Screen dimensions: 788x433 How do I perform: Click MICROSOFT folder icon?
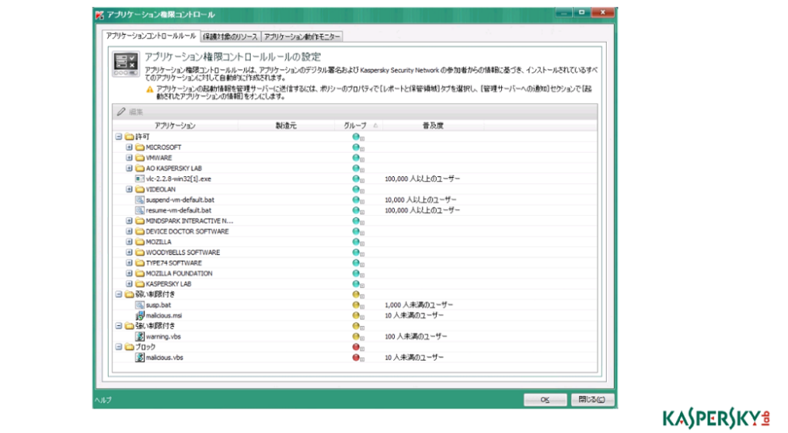[139, 147]
